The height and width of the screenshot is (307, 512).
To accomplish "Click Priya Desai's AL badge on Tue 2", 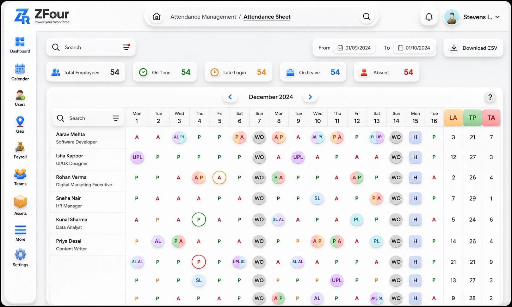I will tap(158, 241).
